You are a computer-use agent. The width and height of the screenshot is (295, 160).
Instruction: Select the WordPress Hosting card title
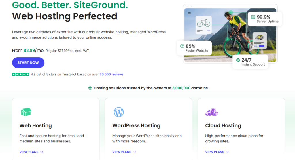tap(136, 125)
